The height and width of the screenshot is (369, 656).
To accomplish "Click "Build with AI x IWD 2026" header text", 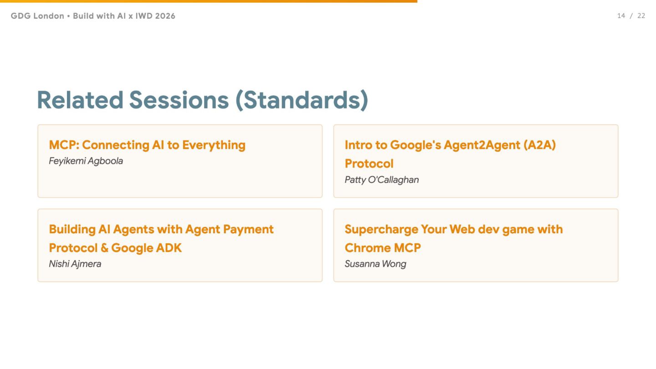I will pyautogui.click(x=124, y=16).
